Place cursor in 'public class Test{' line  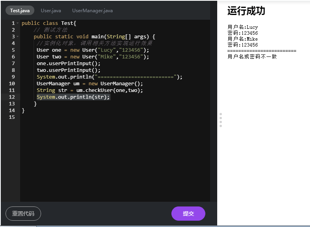pyautogui.click(x=49, y=23)
